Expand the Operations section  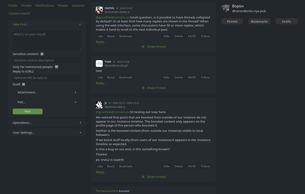point(46,123)
